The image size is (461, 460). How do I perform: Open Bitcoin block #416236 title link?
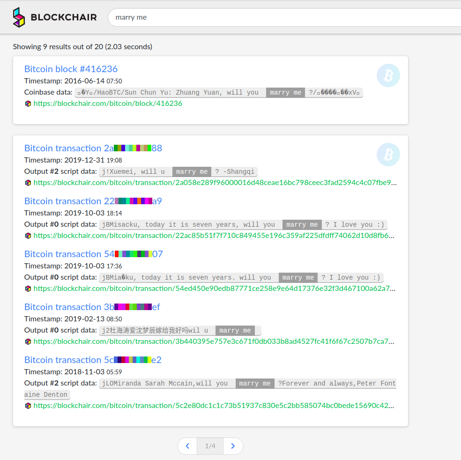[71, 69]
